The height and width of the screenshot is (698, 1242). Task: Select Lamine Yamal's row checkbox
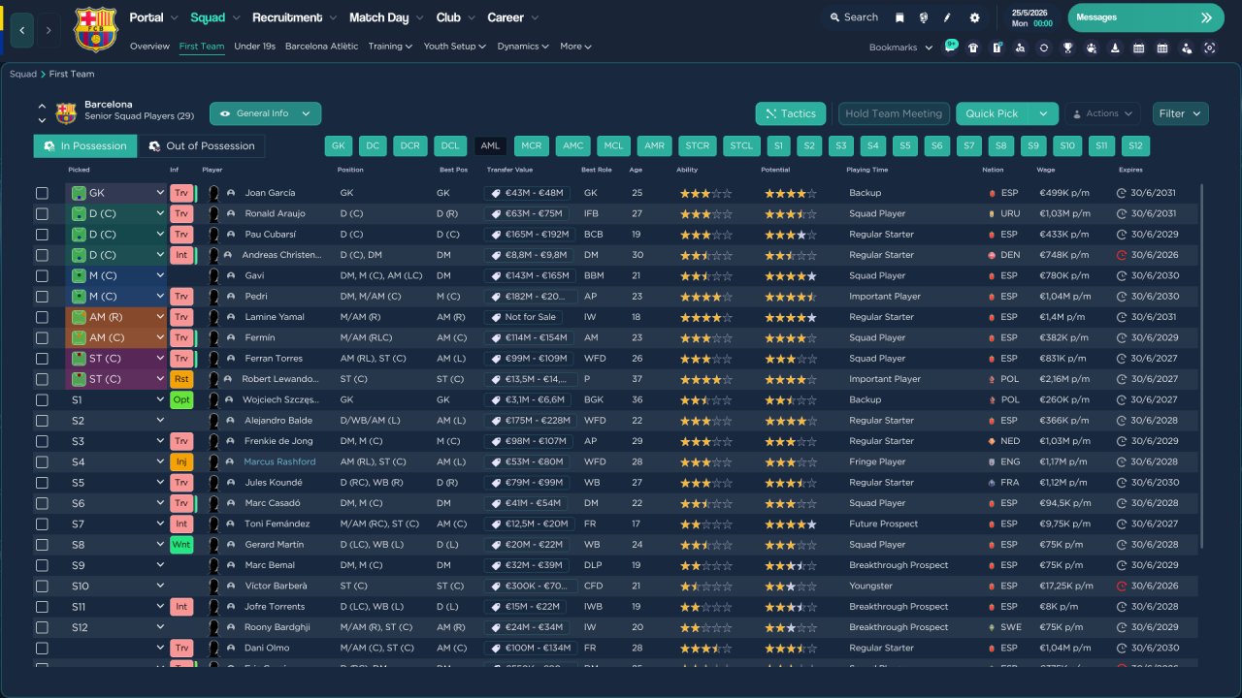42,317
